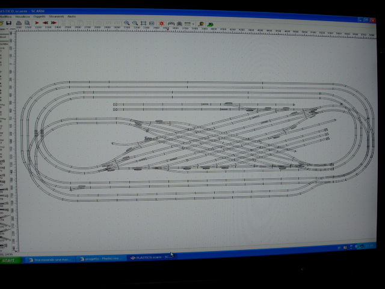Image resolution: width=385 pixels, height=289 pixels.
Task: Click the Print icon in toolbar
Action: 19,23
